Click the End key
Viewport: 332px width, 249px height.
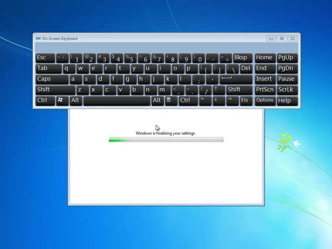pyautogui.click(x=265, y=69)
